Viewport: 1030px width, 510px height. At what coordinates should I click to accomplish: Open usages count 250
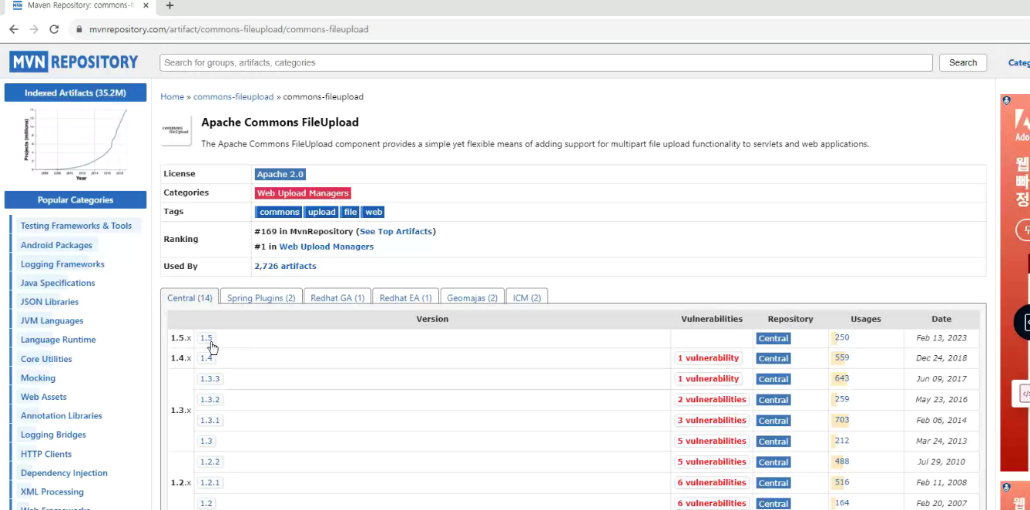coord(841,337)
